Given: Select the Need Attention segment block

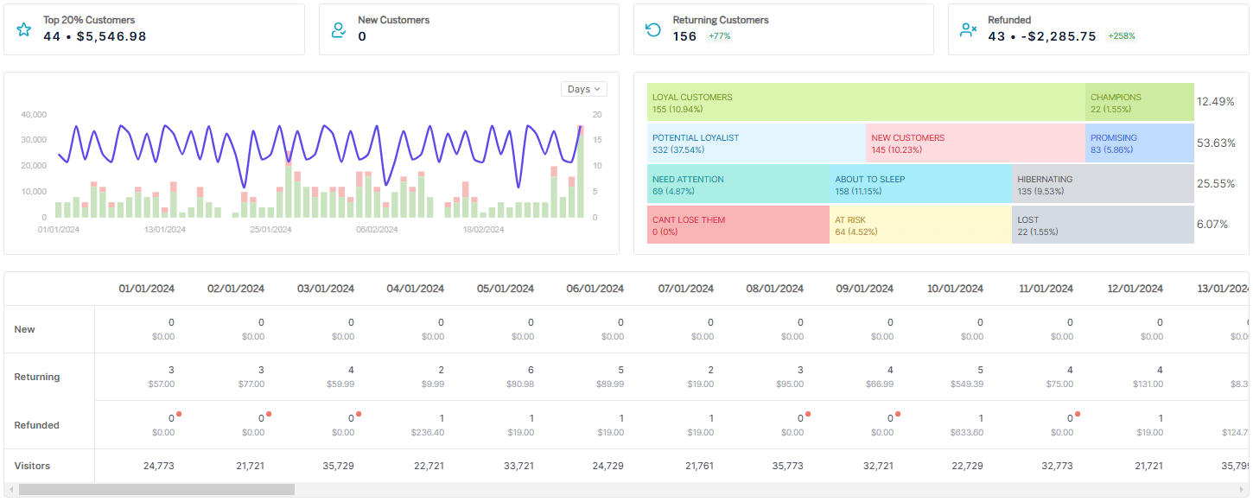Looking at the screenshot, I should [738, 184].
